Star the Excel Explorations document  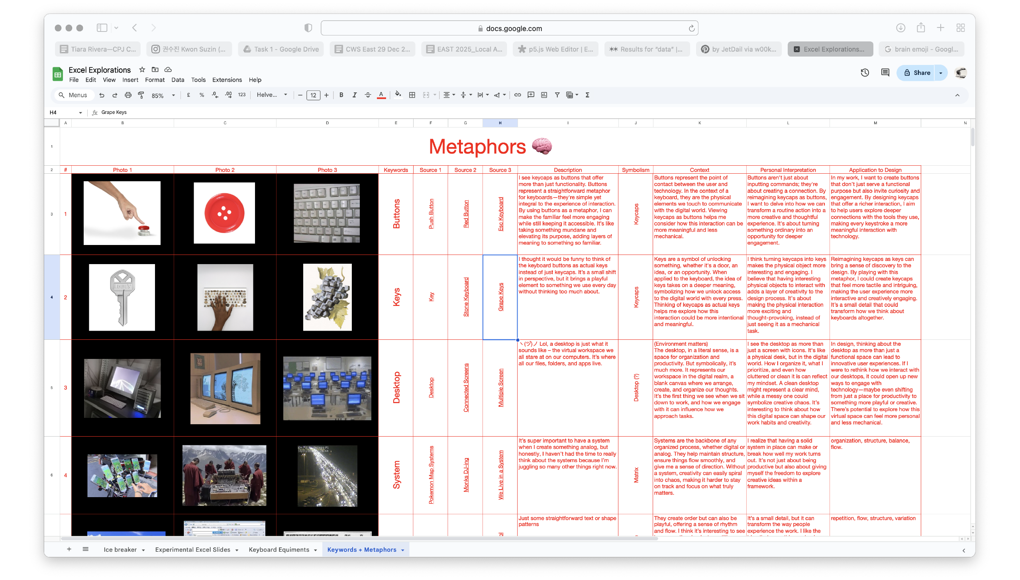(142, 70)
